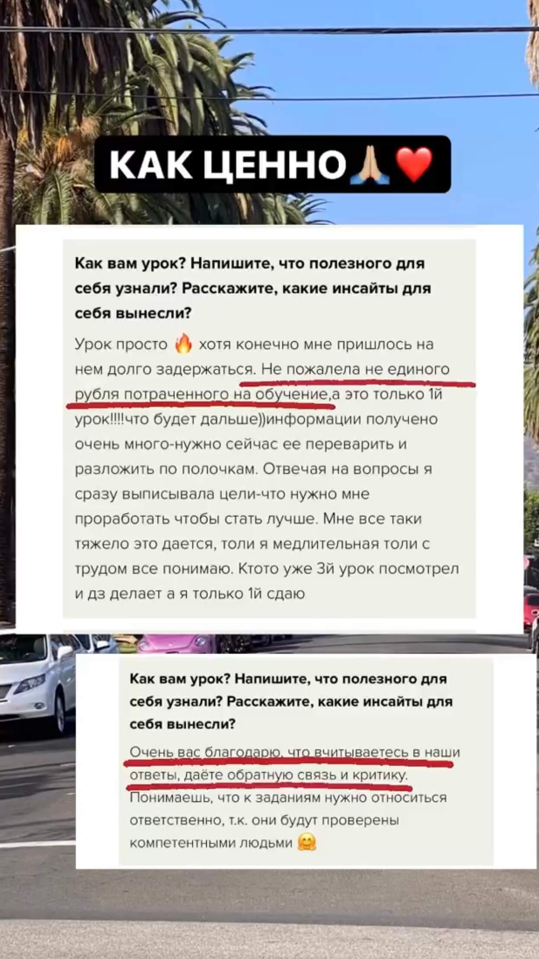Click the first review card body text
539x959 pixels.
click(267, 469)
